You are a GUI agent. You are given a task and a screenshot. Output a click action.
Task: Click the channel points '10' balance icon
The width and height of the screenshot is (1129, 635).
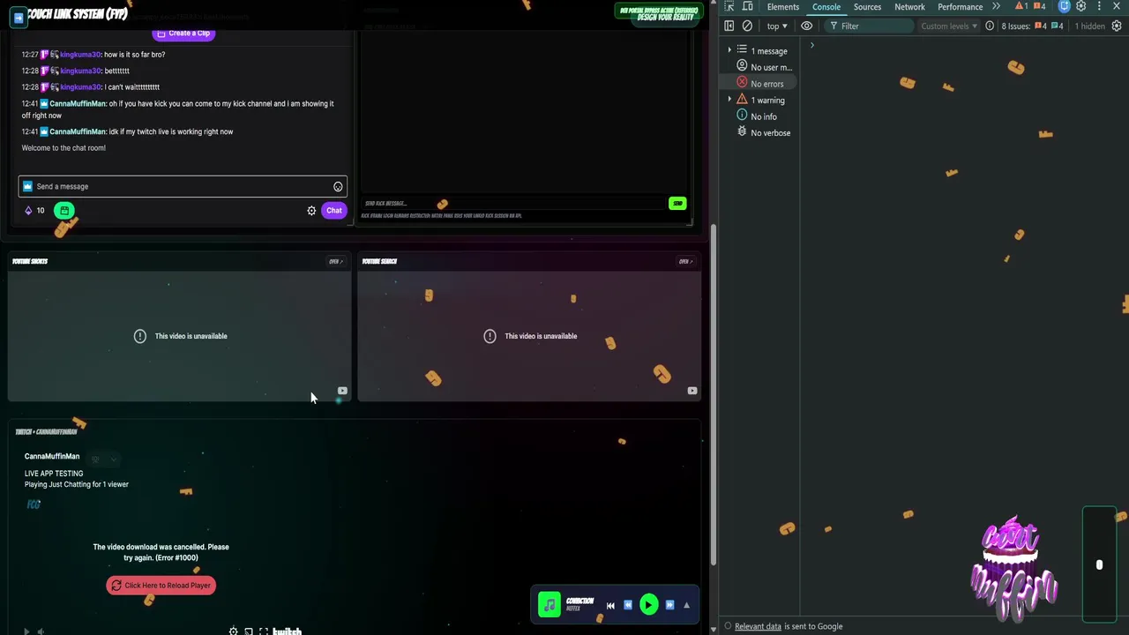(x=34, y=211)
